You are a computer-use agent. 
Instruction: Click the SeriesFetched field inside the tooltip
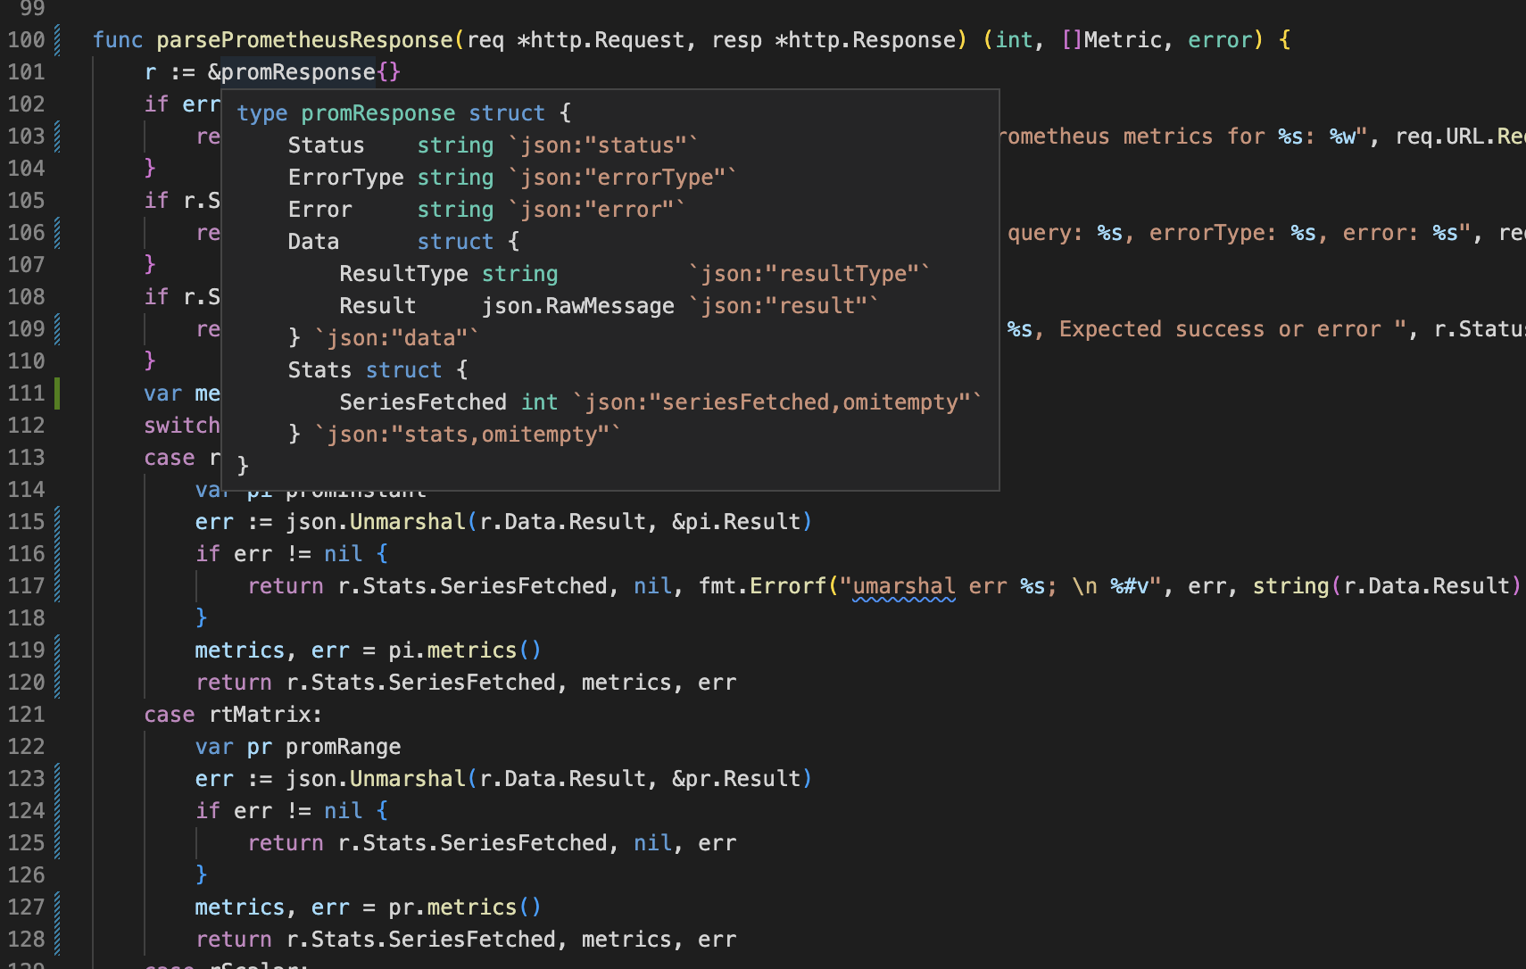[423, 402]
